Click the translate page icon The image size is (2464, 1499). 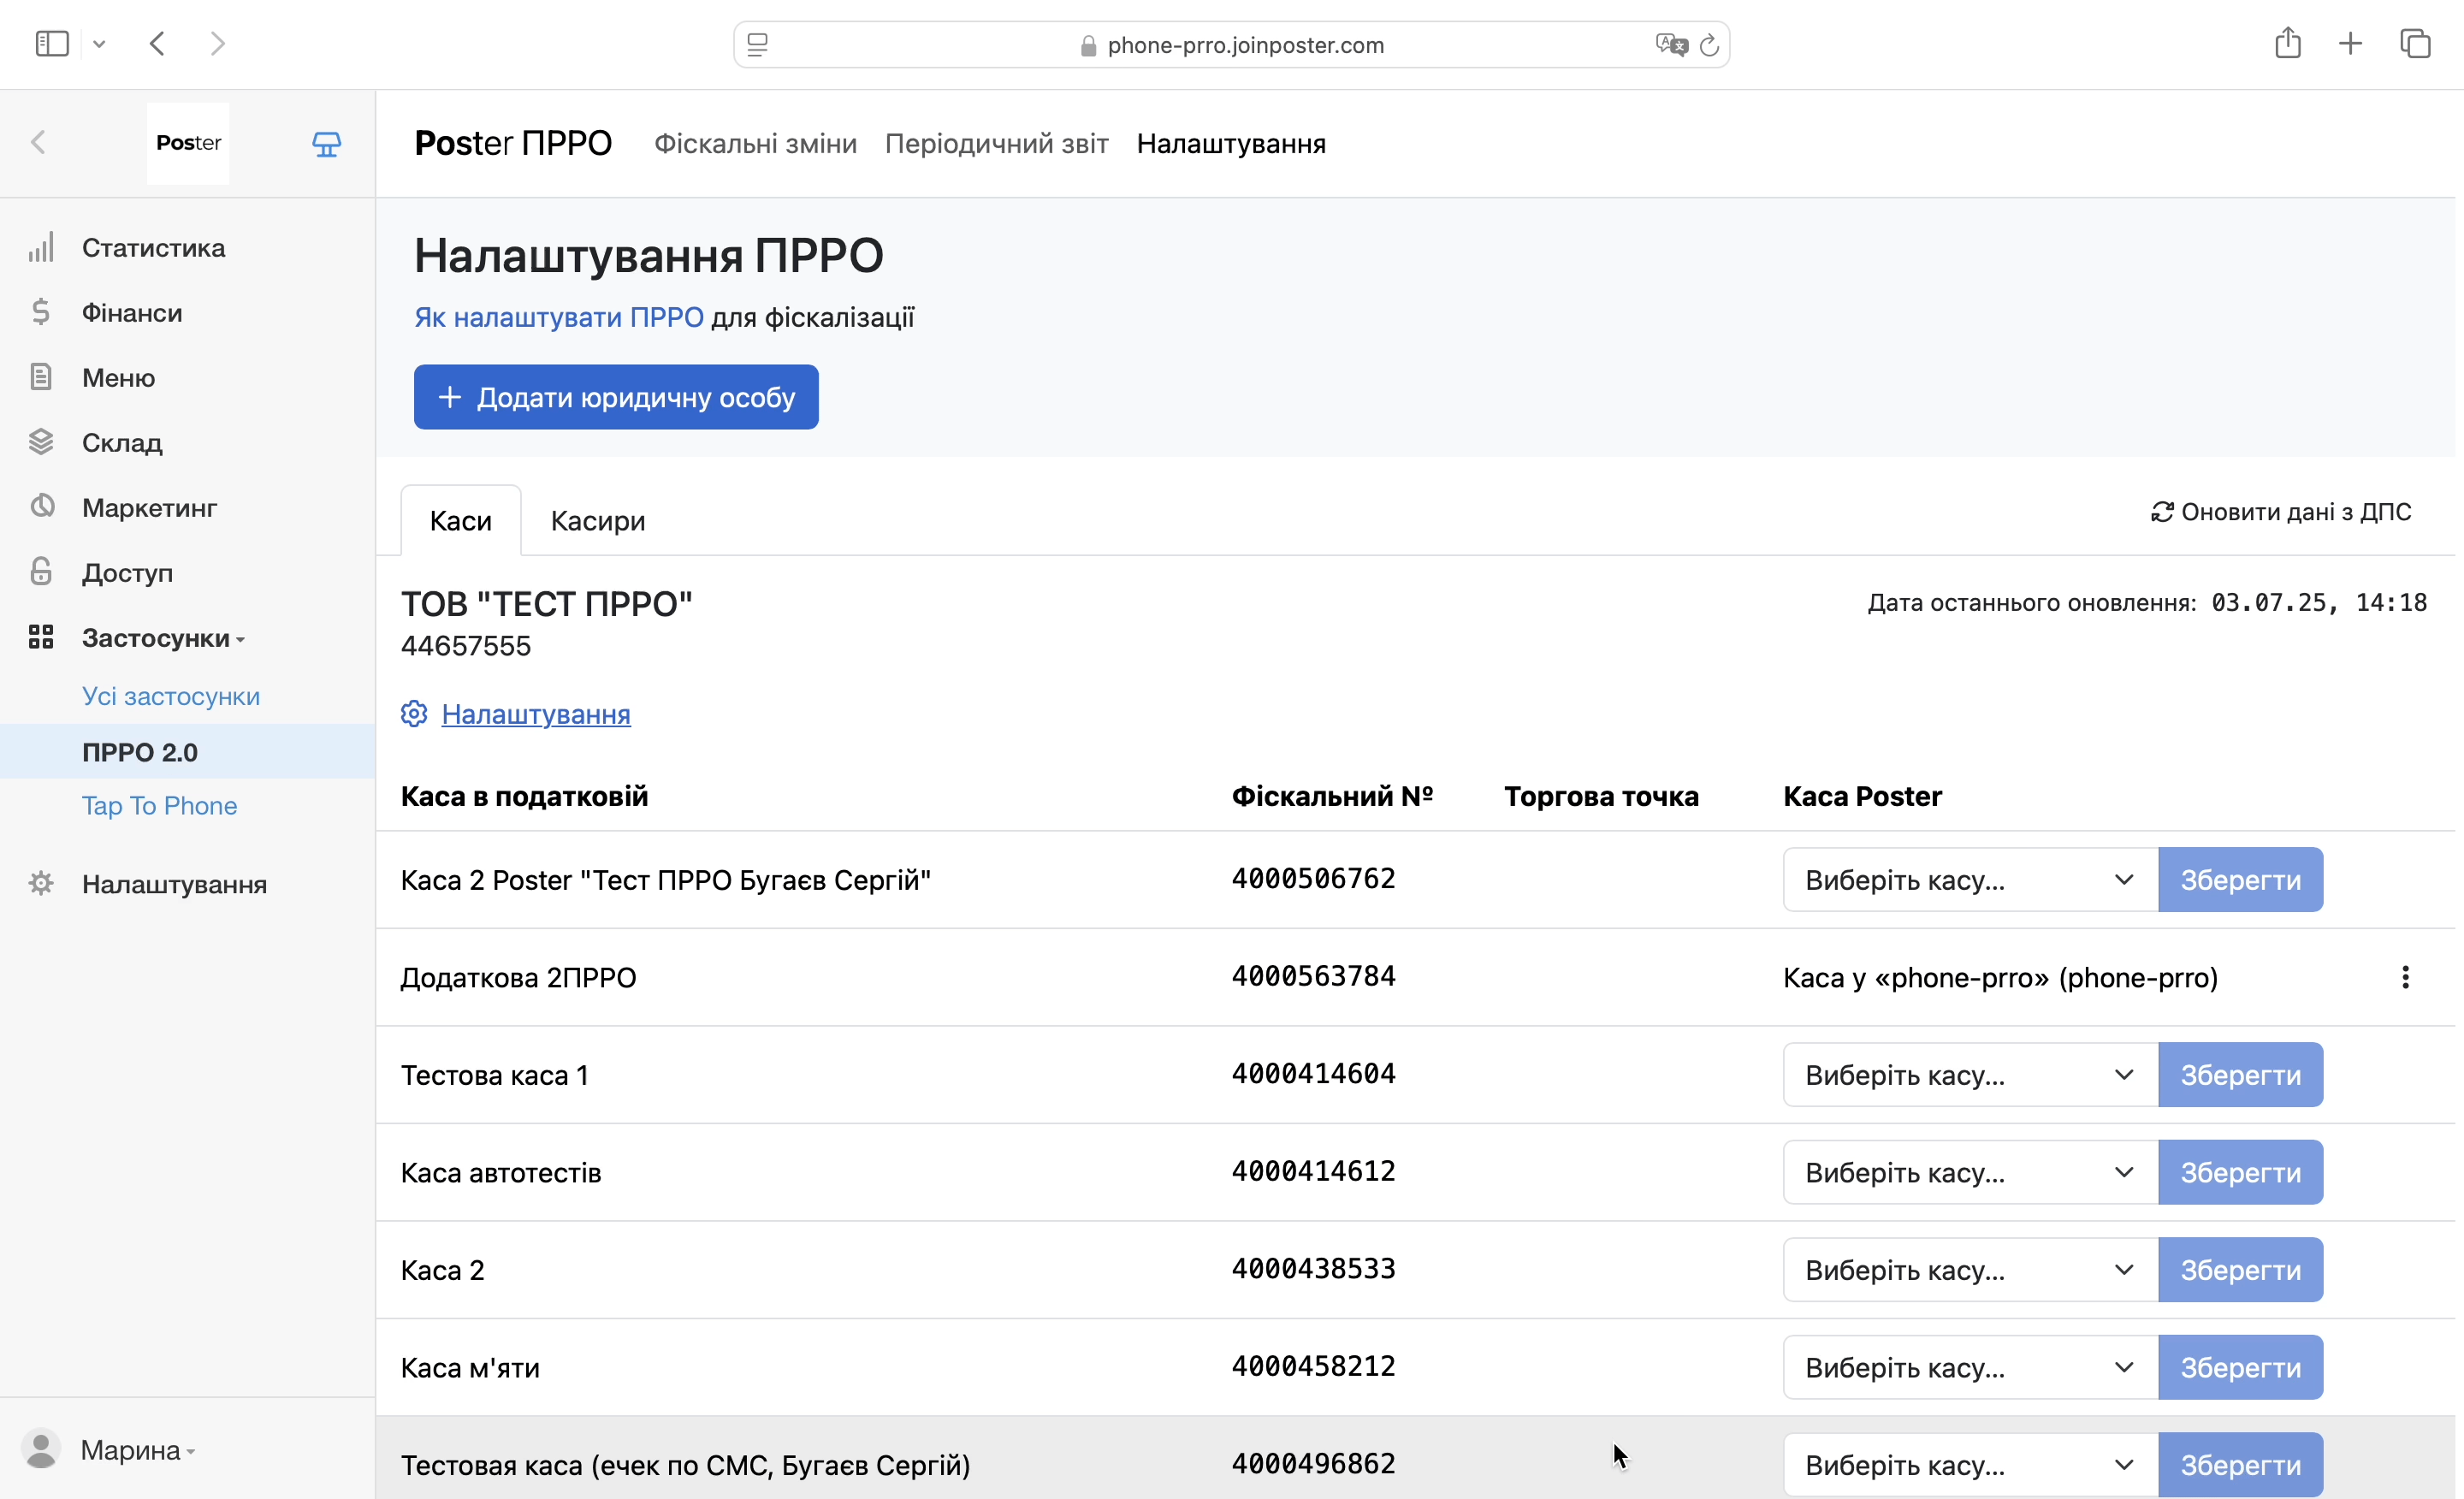point(1671,45)
